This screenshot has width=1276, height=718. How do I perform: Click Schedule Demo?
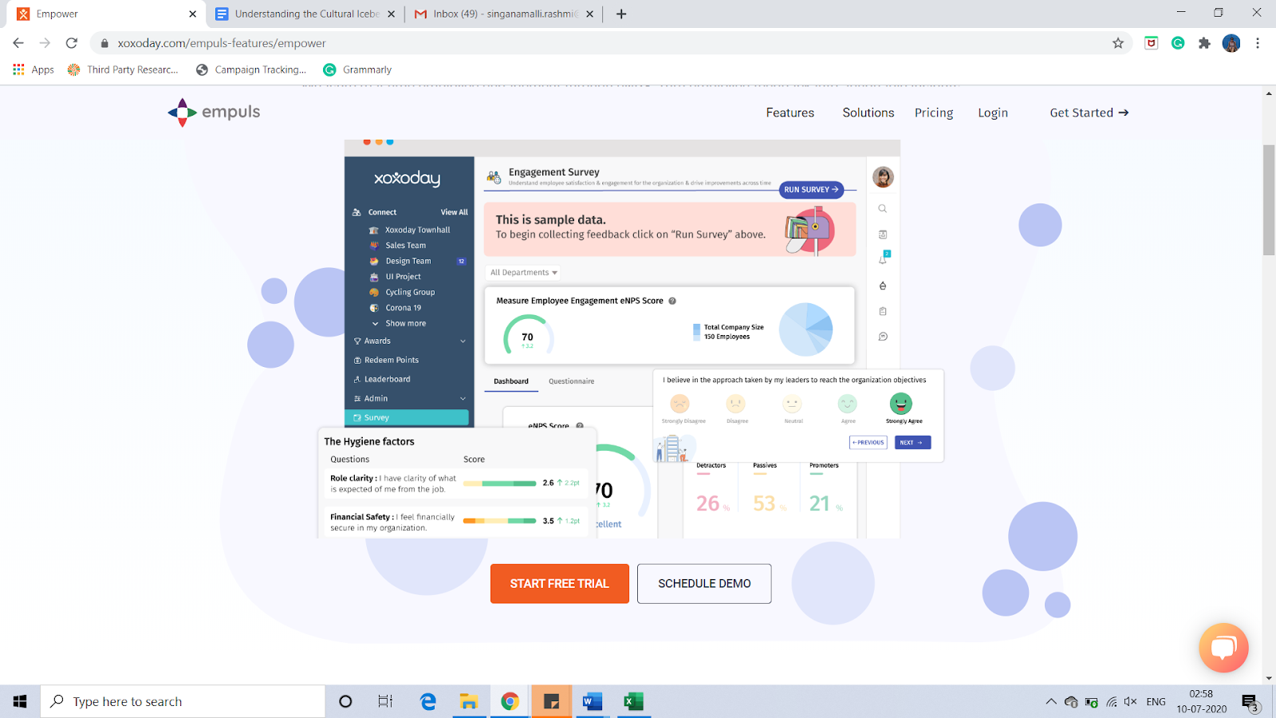704,584
